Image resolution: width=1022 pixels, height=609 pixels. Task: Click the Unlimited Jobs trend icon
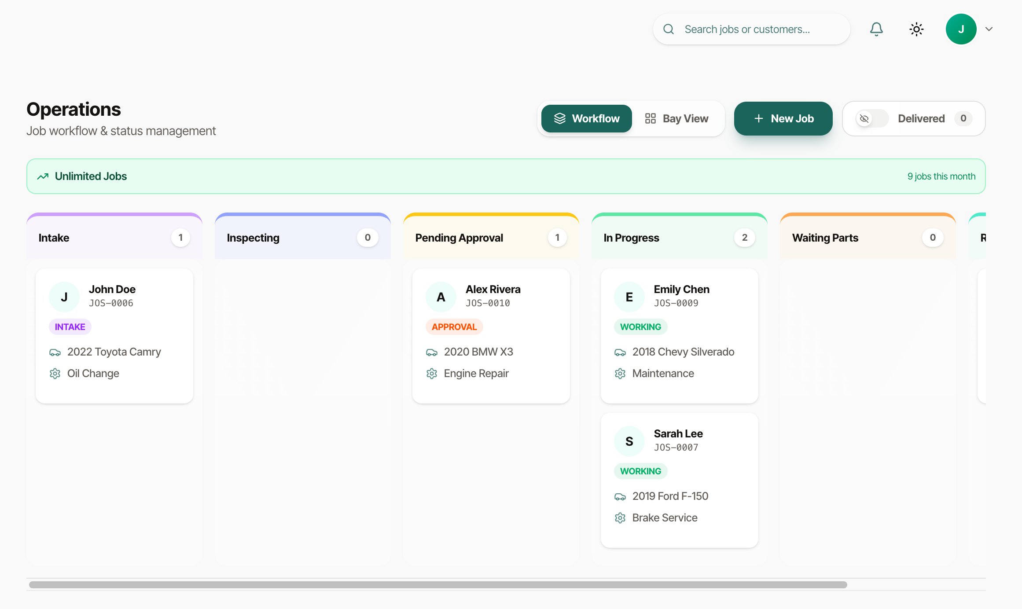(43, 176)
